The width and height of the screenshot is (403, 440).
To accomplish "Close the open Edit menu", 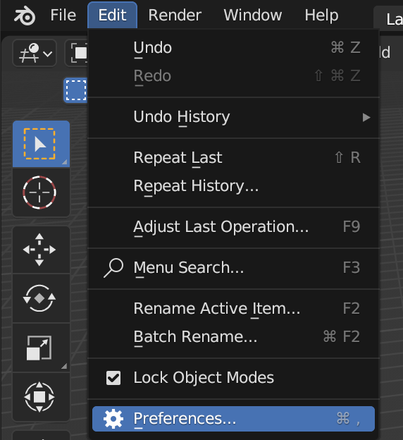I will pos(112,15).
